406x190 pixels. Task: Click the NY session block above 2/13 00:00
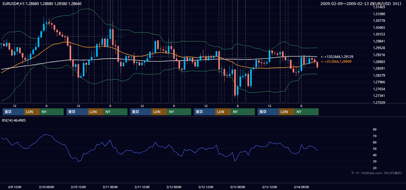243,112
